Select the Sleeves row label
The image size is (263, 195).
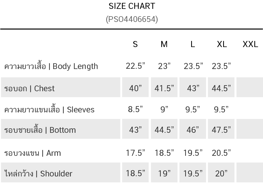pos(49,110)
